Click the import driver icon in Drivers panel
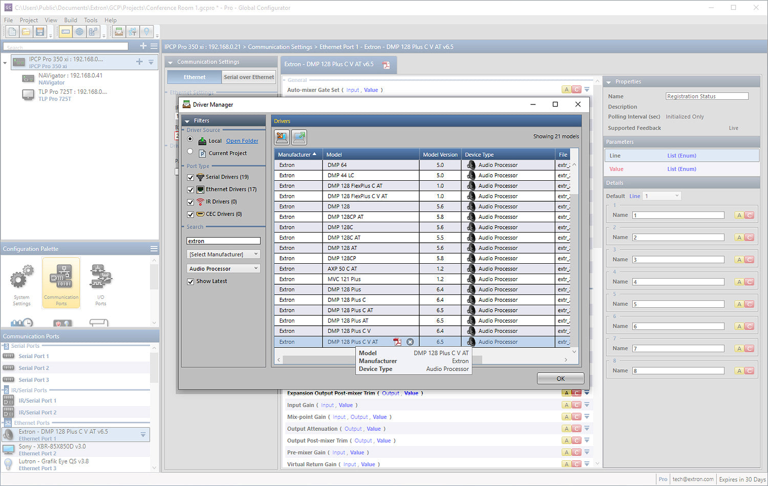Image resolution: width=768 pixels, height=486 pixels. 282,137
